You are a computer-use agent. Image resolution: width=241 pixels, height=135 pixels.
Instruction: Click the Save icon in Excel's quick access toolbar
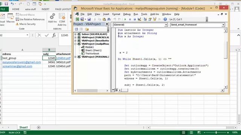tap(6, 4)
